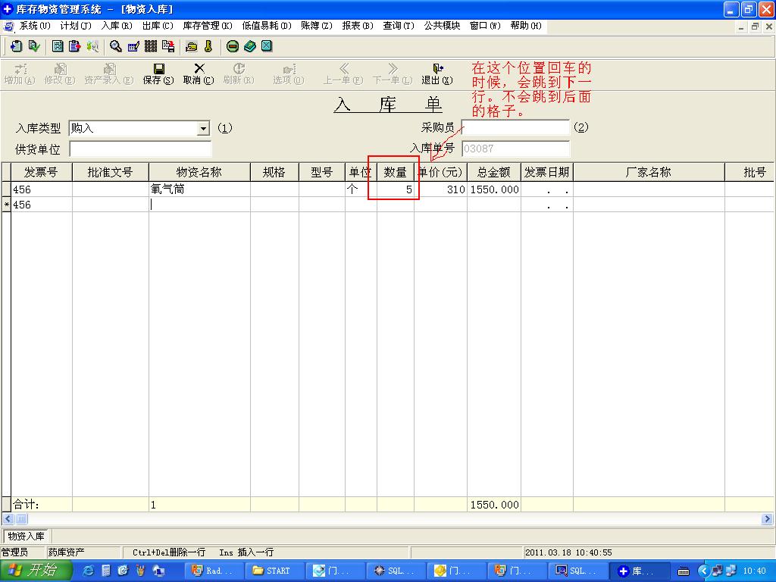Click the 物资名称 column header

point(199,172)
